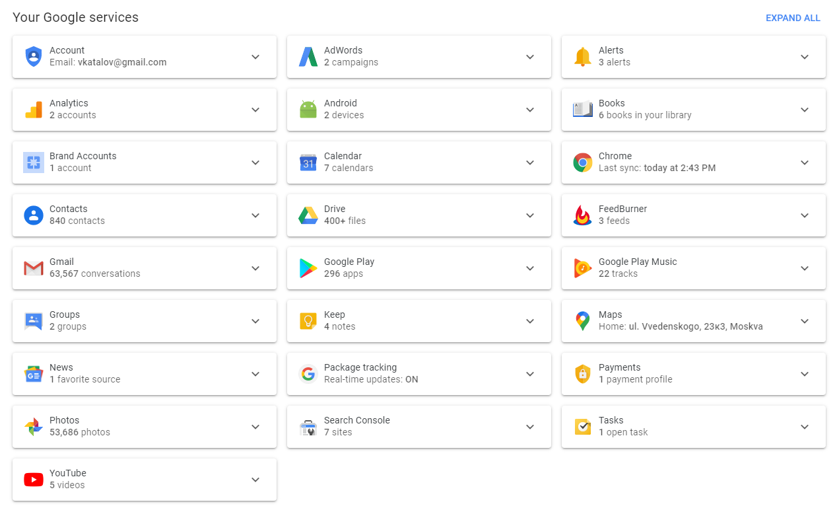Click the Drive triangle icon
The height and width of the screenshot is (512, 837).
[308, 215]
